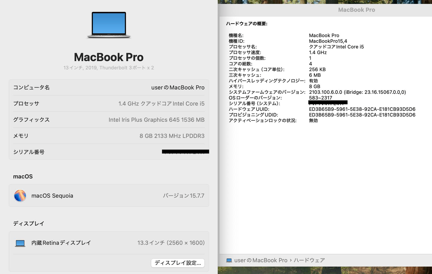
Task: Click the large MacBook Pro heading
Action: pos(109,57)
